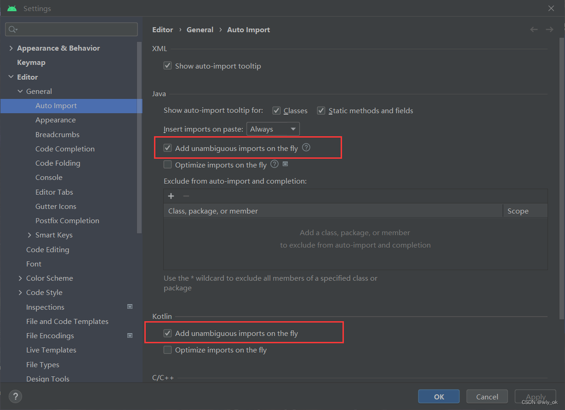Select Auto Import in the settings tree
The image size is (565, 410).
click(71, 105)
